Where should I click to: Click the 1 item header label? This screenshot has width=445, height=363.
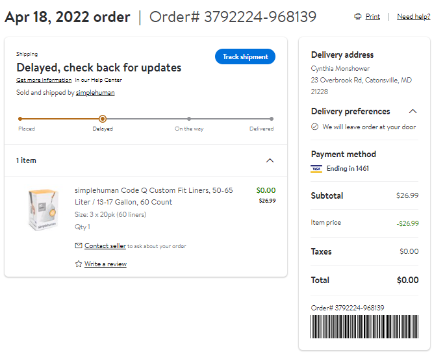pyautogui.click(x=26, y=160)
